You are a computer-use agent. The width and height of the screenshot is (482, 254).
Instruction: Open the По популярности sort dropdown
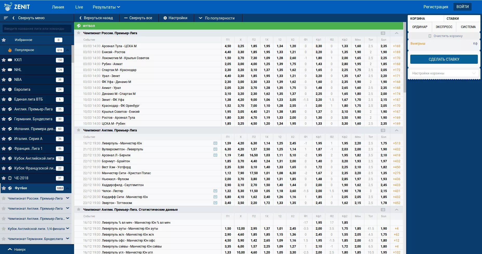click(x=217, y=18)
